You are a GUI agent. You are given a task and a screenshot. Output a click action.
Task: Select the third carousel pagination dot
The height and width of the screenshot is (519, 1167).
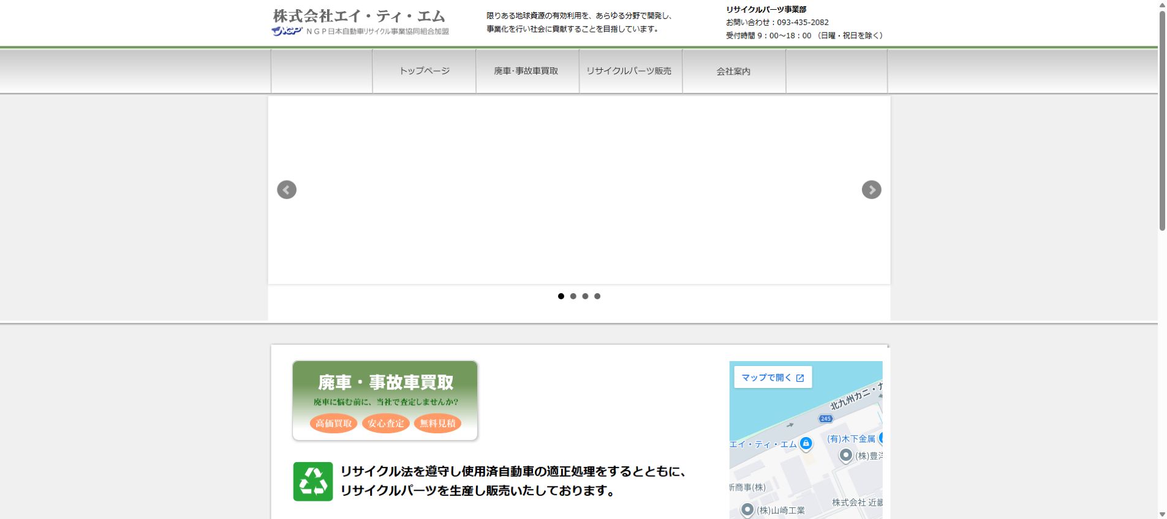click(x=585, y=296)
